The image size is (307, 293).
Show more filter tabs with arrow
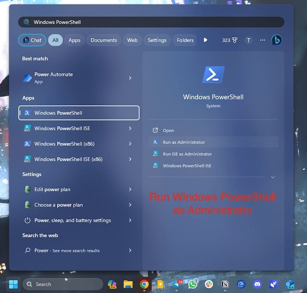[205, 40]
